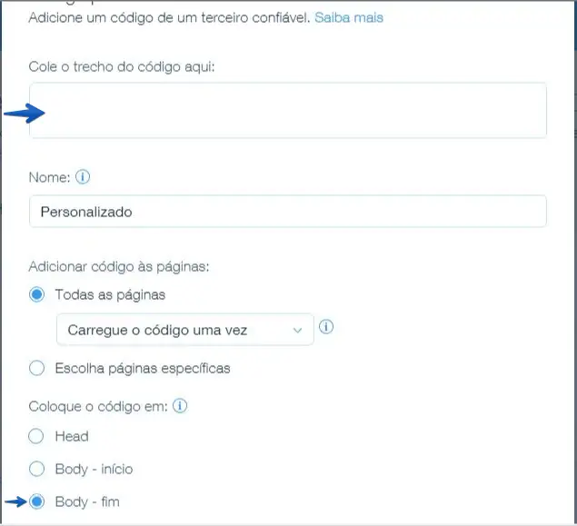
Task: Select the Head placement radio button
Action: point(36,436)
